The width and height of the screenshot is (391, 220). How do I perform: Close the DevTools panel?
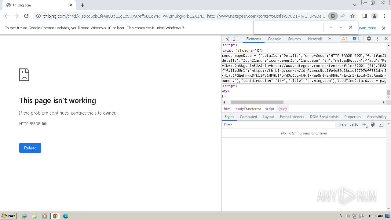(x=386, y=39)
